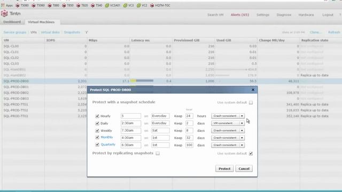Open the T5080 bookmark

pyautogui.click(x=22, y=5)
